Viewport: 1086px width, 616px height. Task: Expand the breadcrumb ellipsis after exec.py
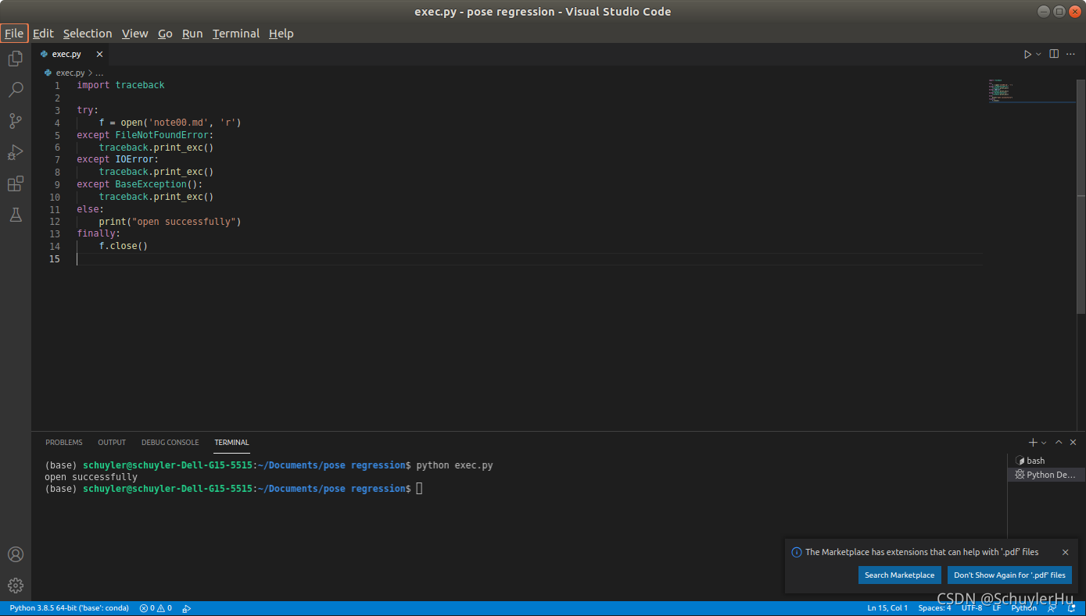coord(99,73)
